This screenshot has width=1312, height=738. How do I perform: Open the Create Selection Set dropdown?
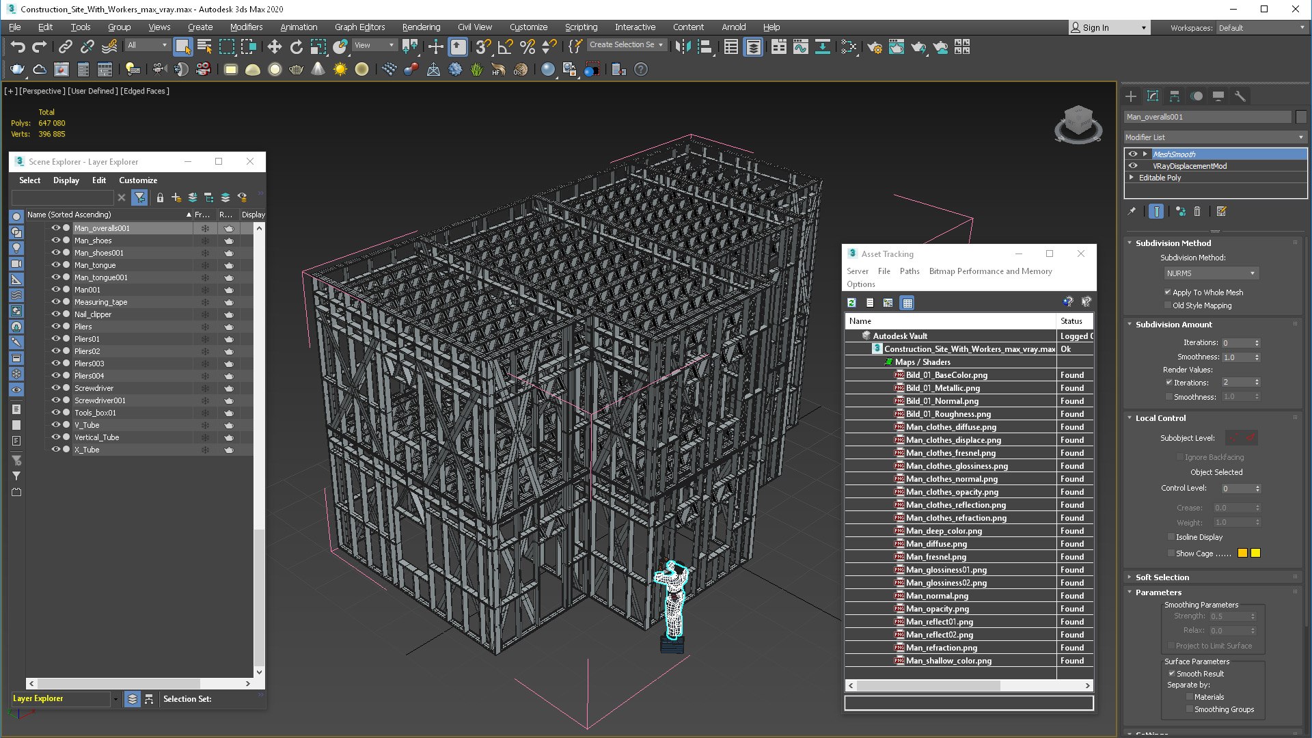(x=627, y=45)
